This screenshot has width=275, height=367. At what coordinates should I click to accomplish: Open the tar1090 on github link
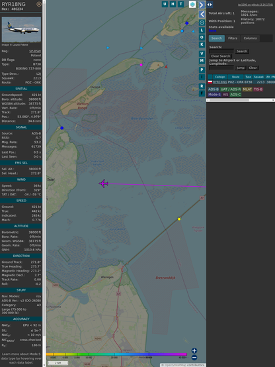[255, 5]
